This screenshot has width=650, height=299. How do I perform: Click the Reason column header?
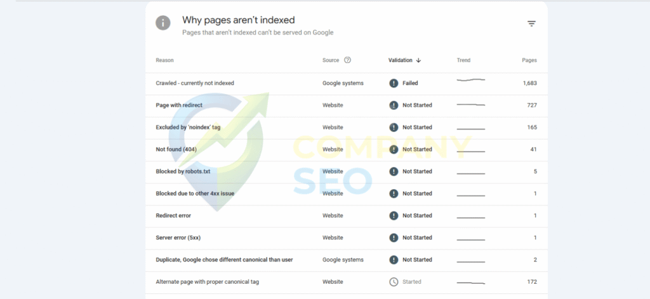pyautogui.click(x=164, y=60)
